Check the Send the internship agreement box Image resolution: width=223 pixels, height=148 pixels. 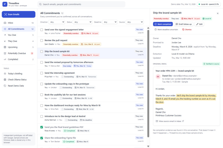(x=42, y=73)
